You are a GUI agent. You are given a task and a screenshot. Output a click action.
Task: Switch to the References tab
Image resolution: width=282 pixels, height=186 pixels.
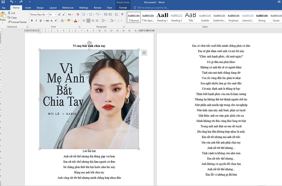[68, 8]
